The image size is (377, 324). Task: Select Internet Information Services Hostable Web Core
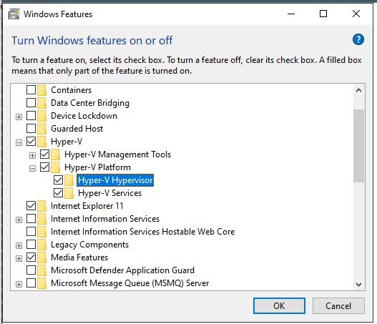tap(143, 232)
